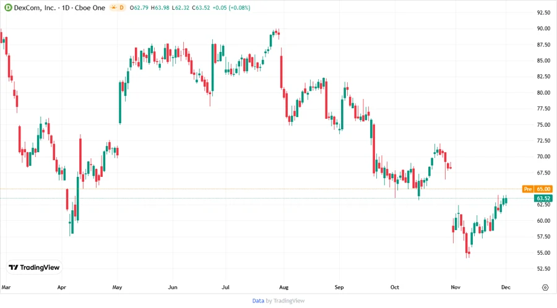The width and height of the screenshot is (557, 308).
Task: Click the green DexCom symbol logo icon
Action: tap(8, 7)
